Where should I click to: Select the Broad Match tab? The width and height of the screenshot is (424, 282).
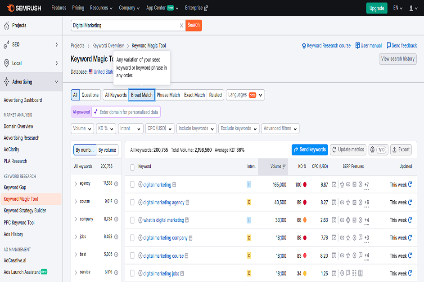(142, 95)
